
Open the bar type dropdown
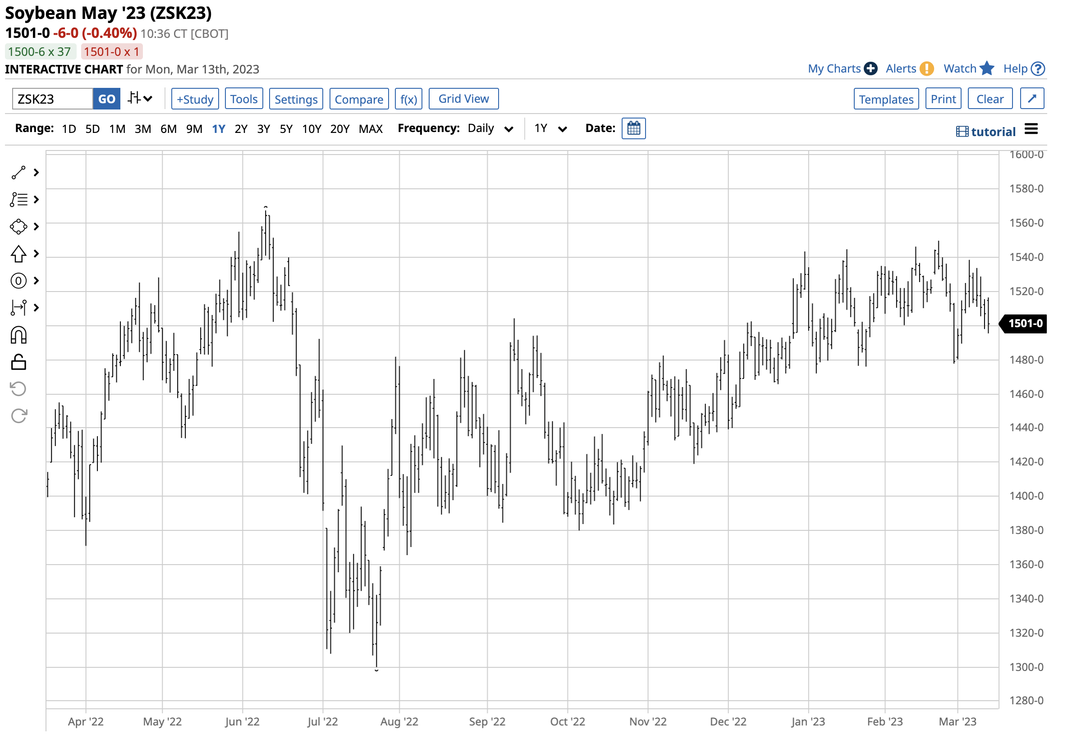[140, 99]
